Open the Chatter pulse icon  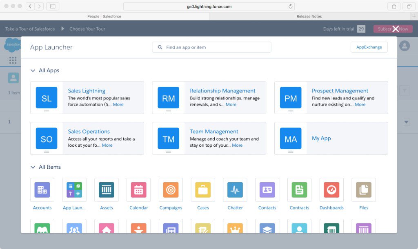coord(235,190)
